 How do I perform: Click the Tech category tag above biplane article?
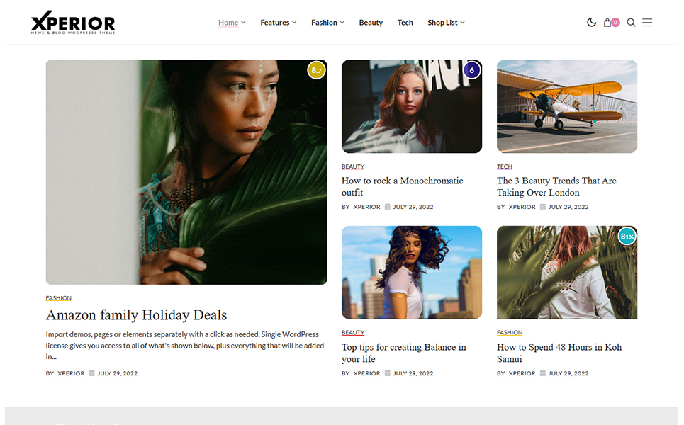point(504,167)
